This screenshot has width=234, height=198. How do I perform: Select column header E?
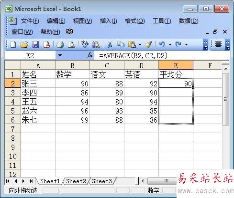click(176, 65)
